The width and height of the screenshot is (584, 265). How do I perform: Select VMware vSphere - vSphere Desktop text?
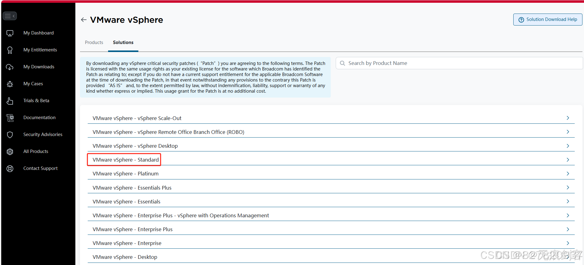pos(135,146)
